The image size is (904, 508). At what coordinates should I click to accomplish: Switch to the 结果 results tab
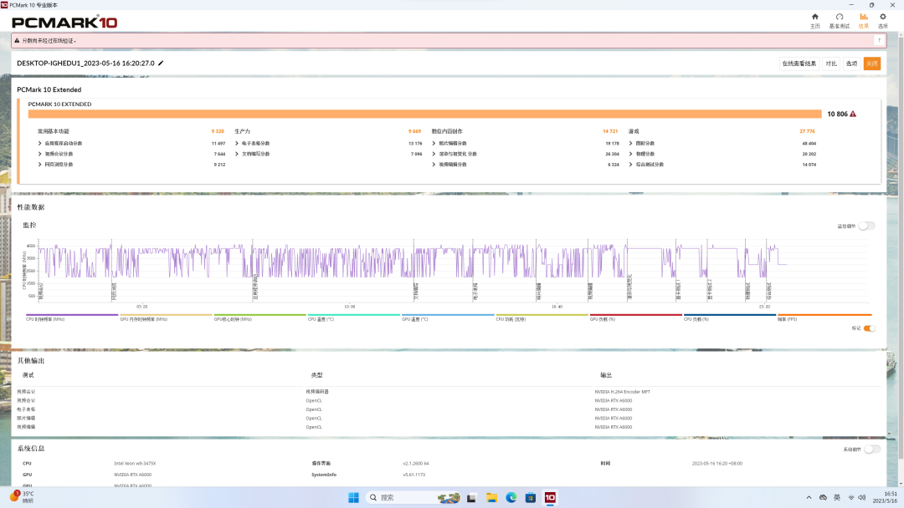[x=863, y=21]
